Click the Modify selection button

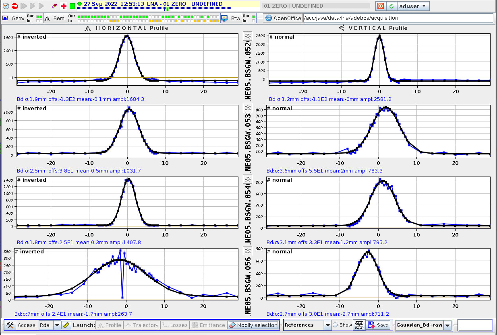coord(253,325)
